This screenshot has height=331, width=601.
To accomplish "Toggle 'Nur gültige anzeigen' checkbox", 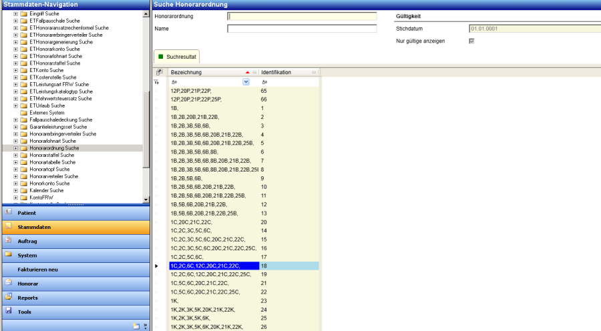I will pos(472,41).
